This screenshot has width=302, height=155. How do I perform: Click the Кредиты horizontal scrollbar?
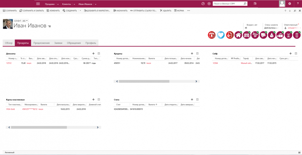pos(144,81)
